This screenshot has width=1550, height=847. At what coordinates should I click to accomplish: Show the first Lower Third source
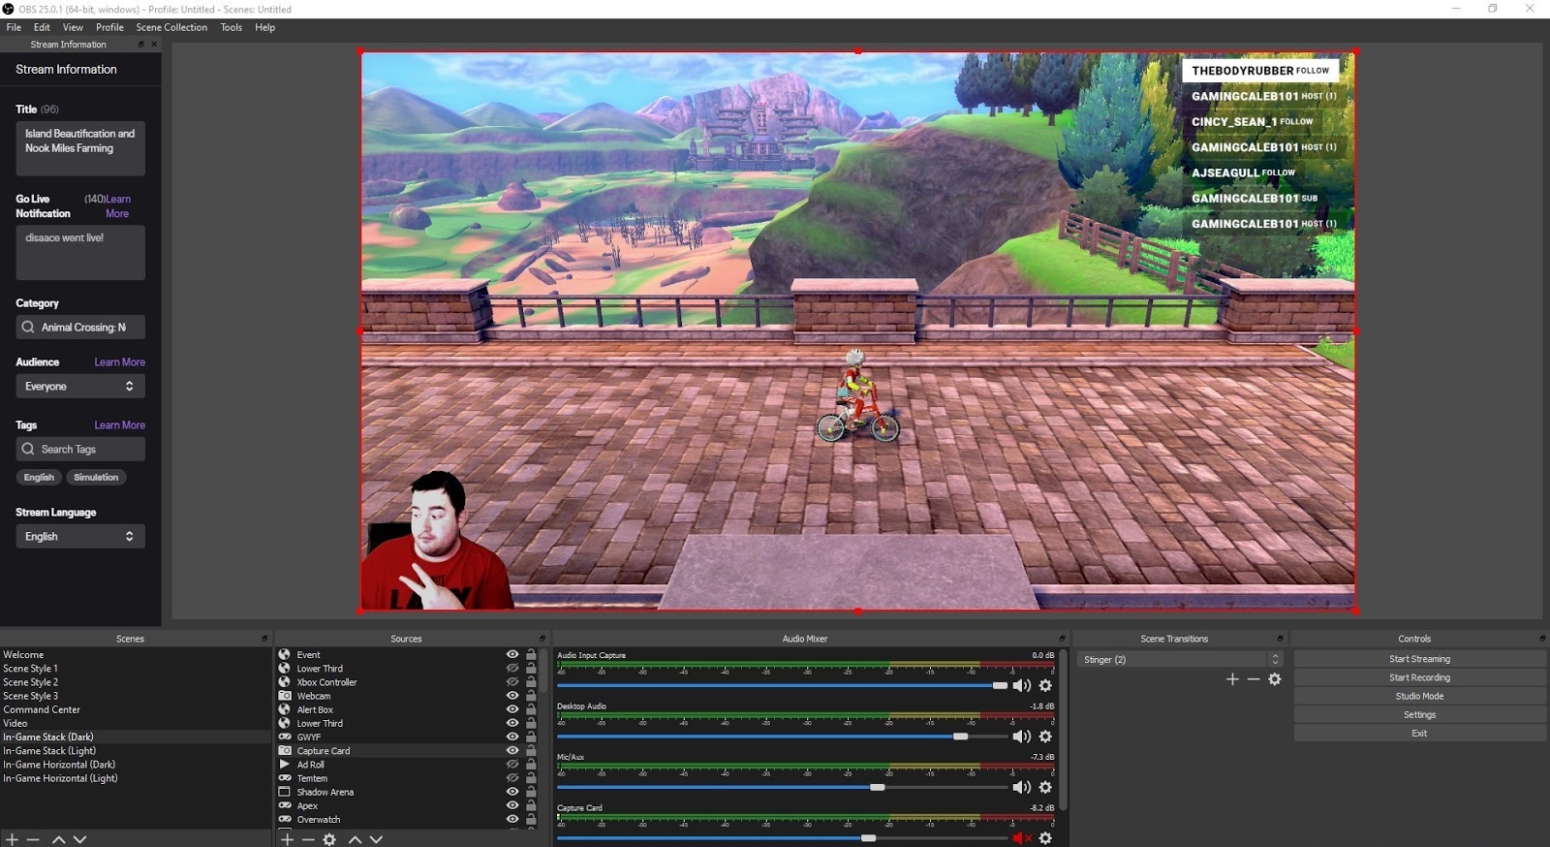512,669
